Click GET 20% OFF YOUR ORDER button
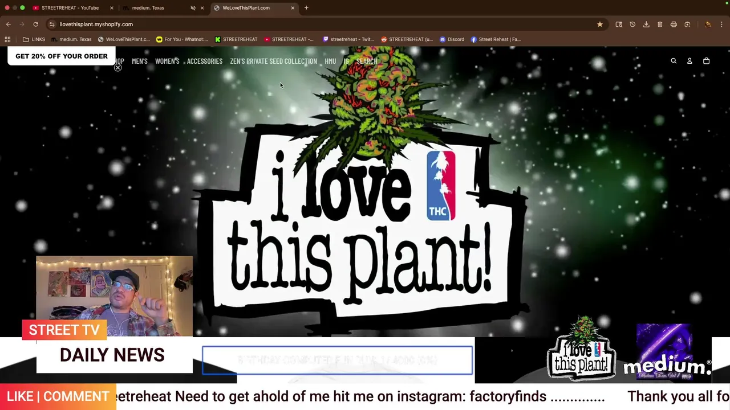Image resolution: width=730 pixels, height=410 pixels. 62,56
